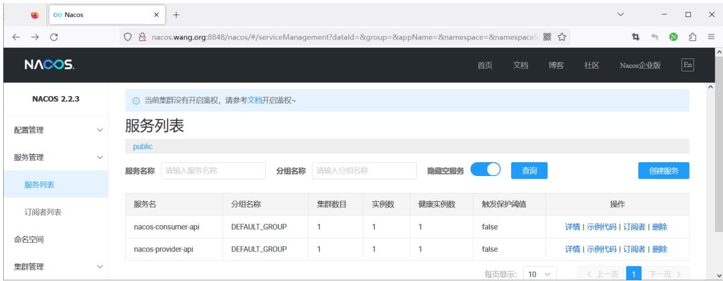Open 首页 in the top navigation
Viewport: 723px width, 281px height.
(x=485, y=65)
